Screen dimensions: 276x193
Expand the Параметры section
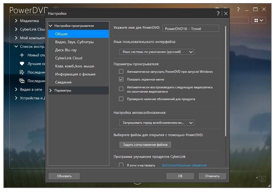(51, 90)
